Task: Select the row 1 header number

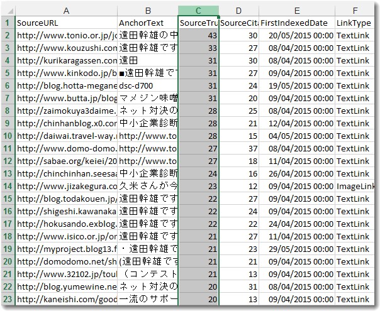Action: coord(8,23)
